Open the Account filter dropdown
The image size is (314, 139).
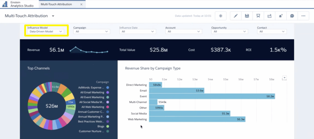point(184,32)
